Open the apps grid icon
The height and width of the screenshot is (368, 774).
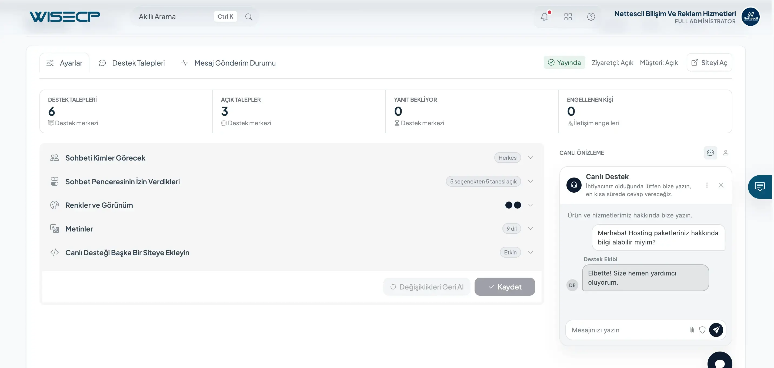(568, 16)
